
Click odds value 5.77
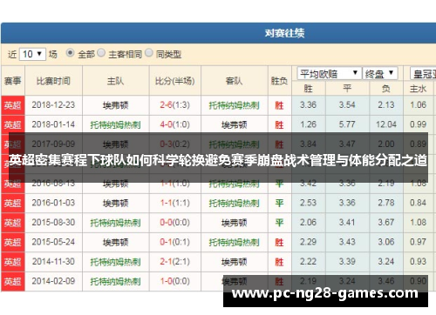(x=347, y=124)
